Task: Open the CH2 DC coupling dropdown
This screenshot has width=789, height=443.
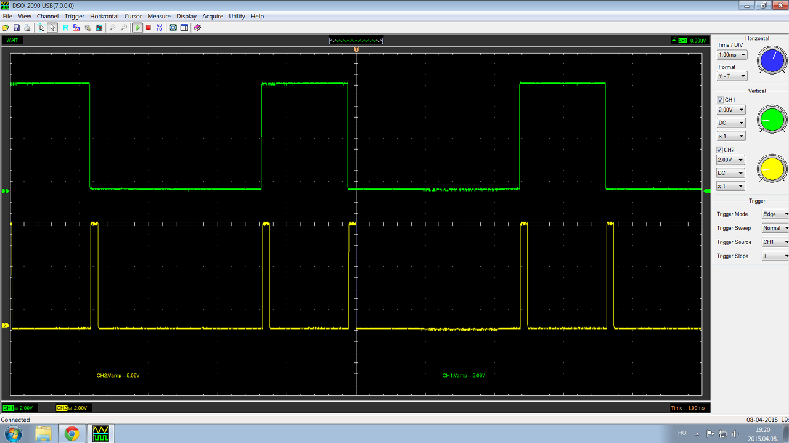Action: [731, 173]
